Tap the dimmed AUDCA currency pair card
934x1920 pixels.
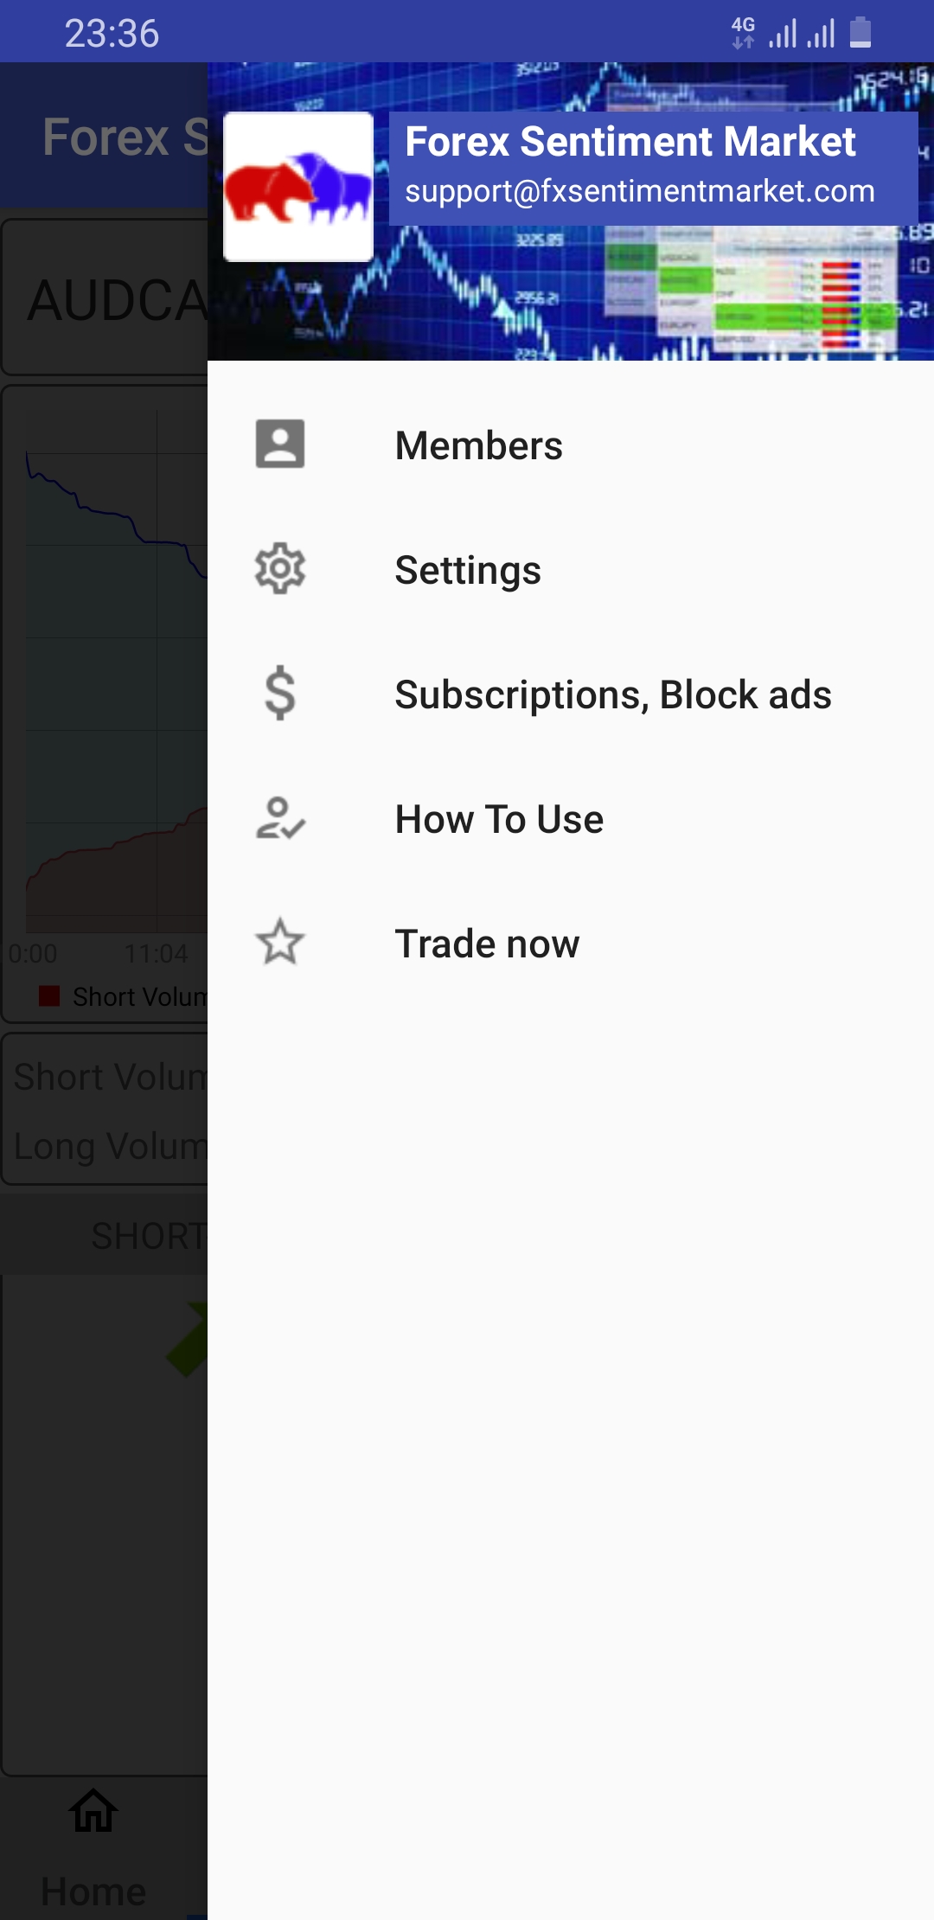click(106, 298)
